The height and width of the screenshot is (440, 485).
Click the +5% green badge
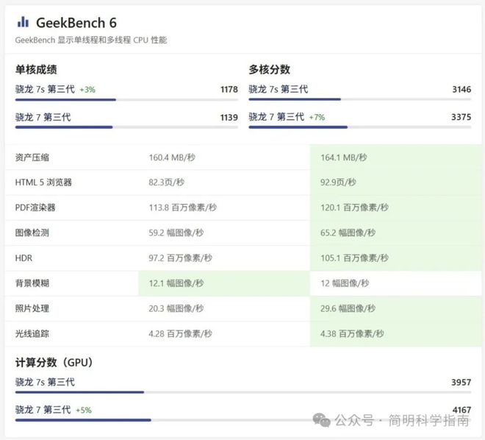pos(84,411)
